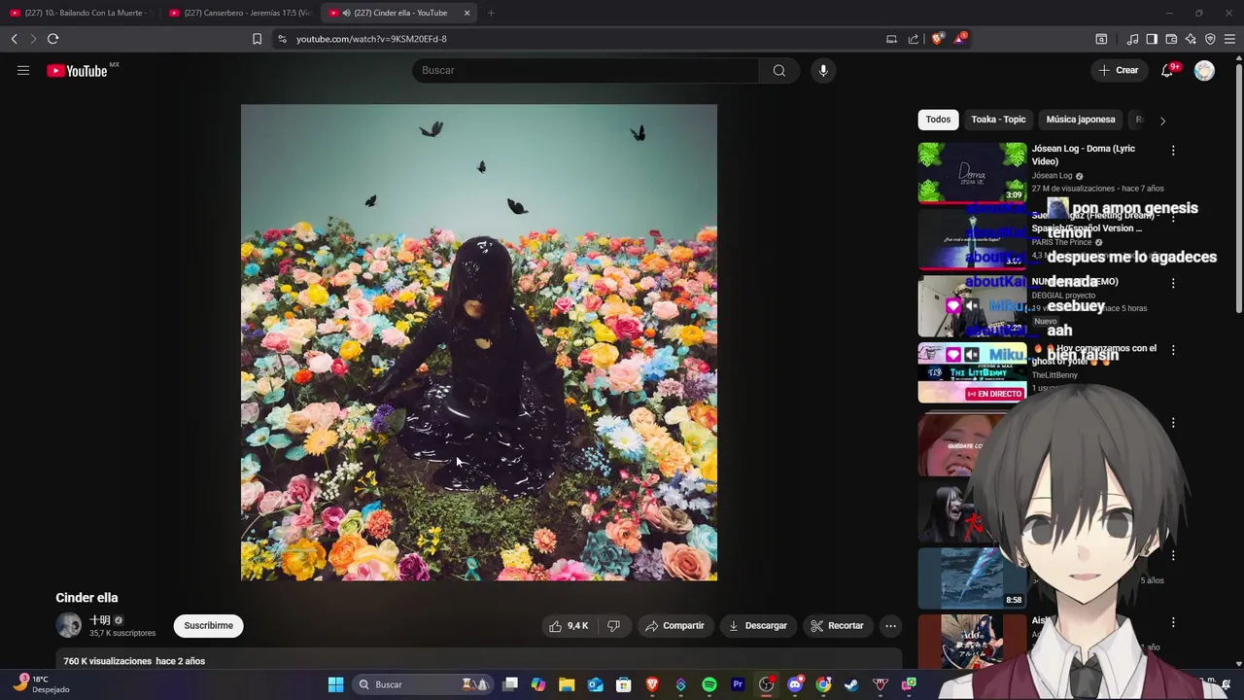Click the 760 K visualizaciones description text
The width and height of the screenshot is (1244, 700).
pos(134,661)
